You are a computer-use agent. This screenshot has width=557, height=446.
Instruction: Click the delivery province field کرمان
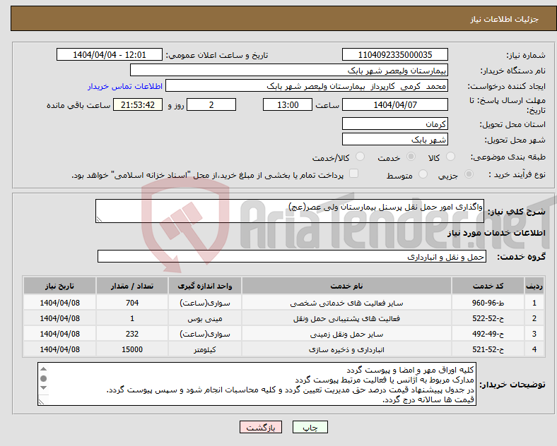394,123
